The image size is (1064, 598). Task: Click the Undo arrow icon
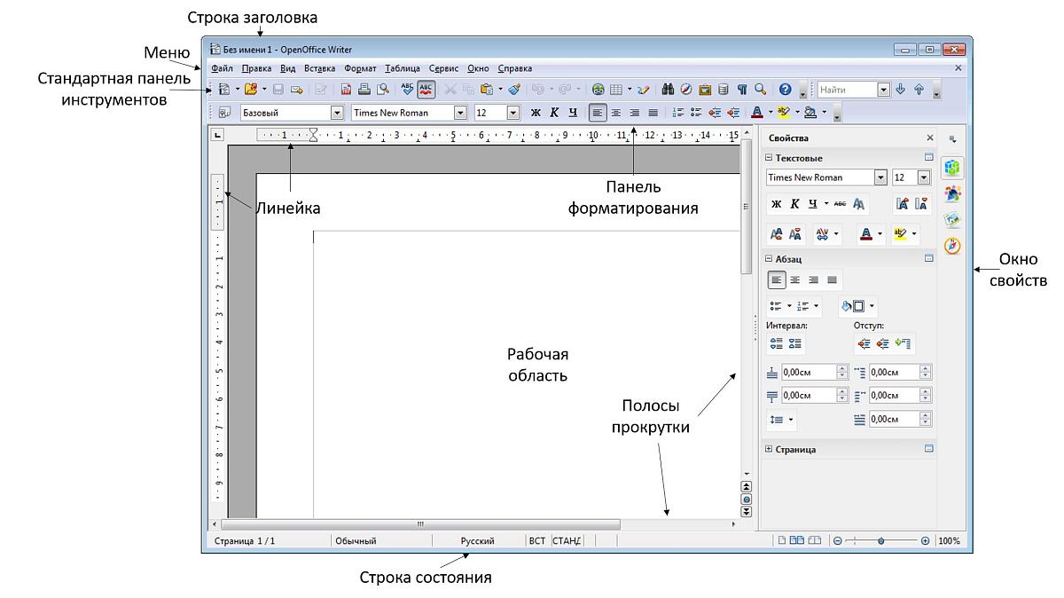536,90
